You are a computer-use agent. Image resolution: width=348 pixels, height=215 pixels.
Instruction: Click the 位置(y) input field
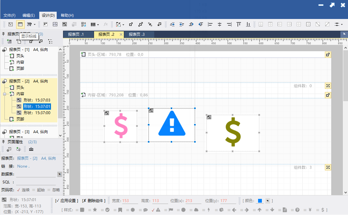pyautogui.click(x=228, y=201)
